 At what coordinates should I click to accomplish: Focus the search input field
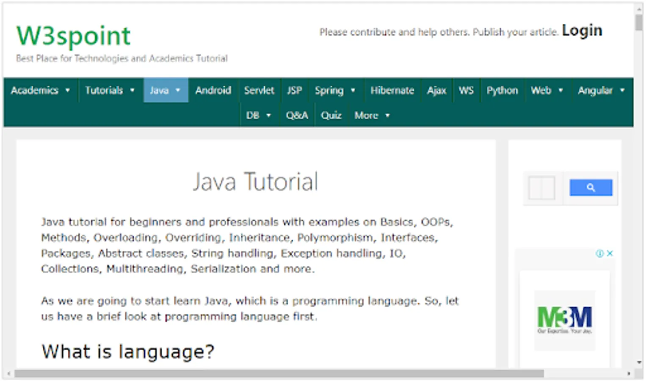click(x=542, y=188)
